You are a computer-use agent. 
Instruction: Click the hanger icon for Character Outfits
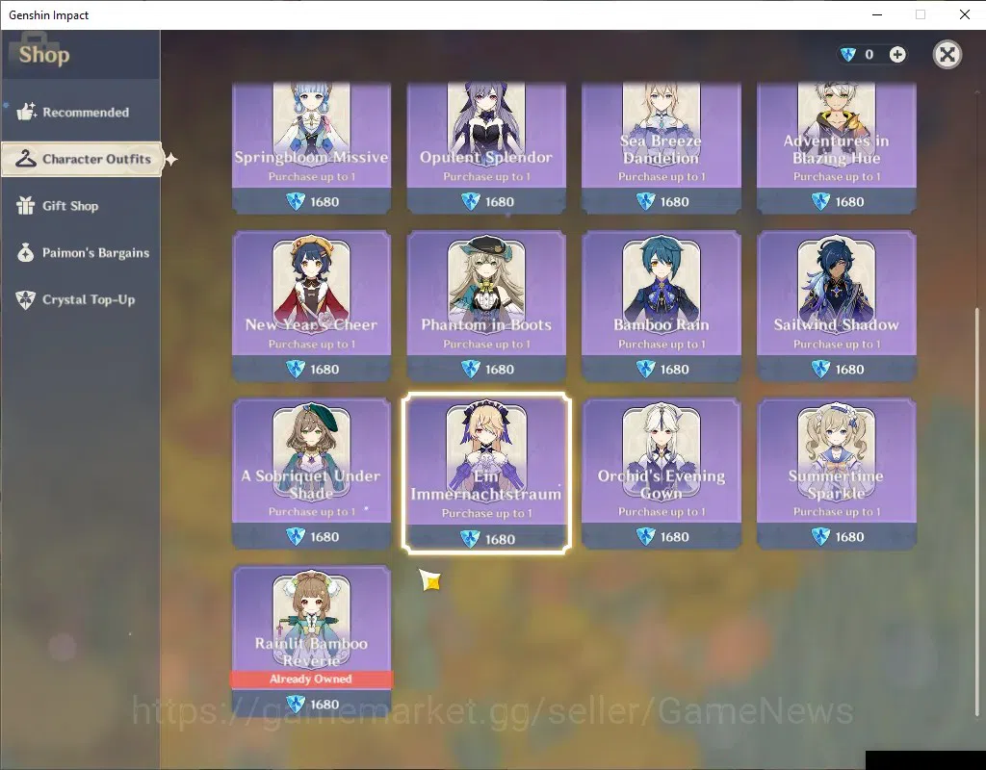26,159
